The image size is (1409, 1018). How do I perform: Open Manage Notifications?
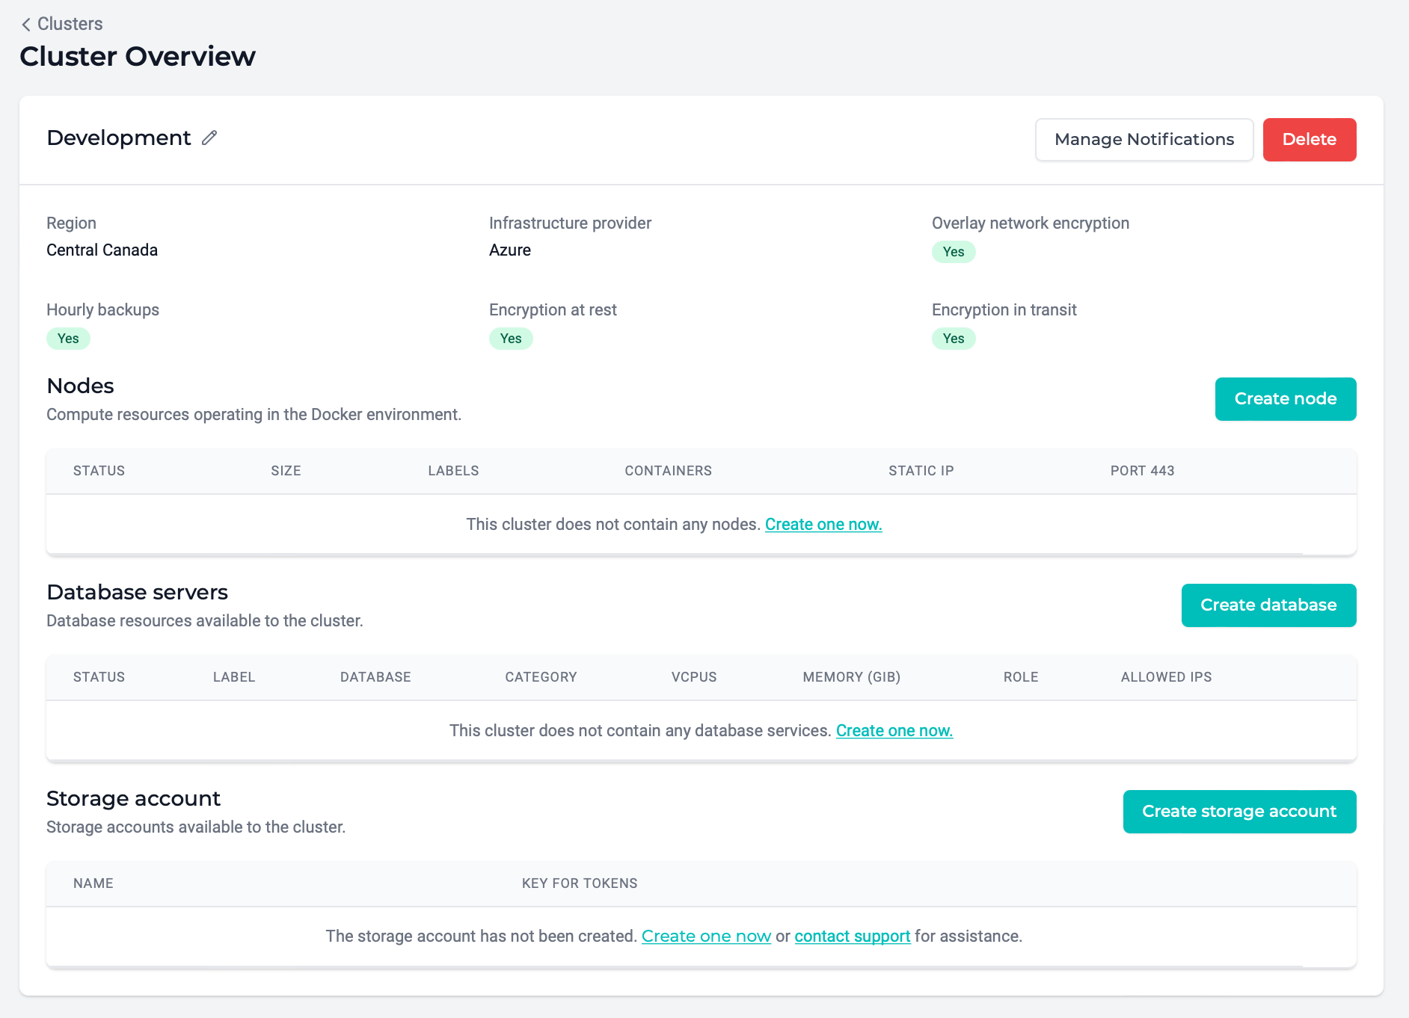tap(1144, 140)
